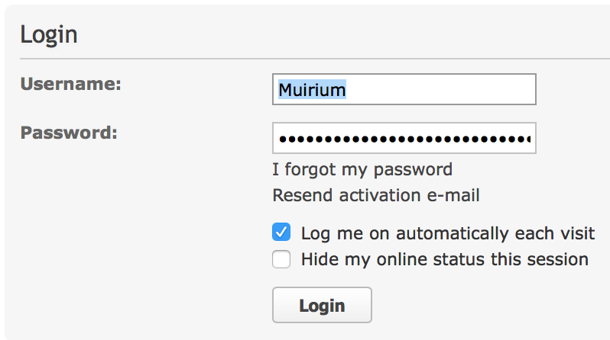Toggle the checked blue checkbox tick
The width and height of the screenshot is (610, 340).
(282, 233)
